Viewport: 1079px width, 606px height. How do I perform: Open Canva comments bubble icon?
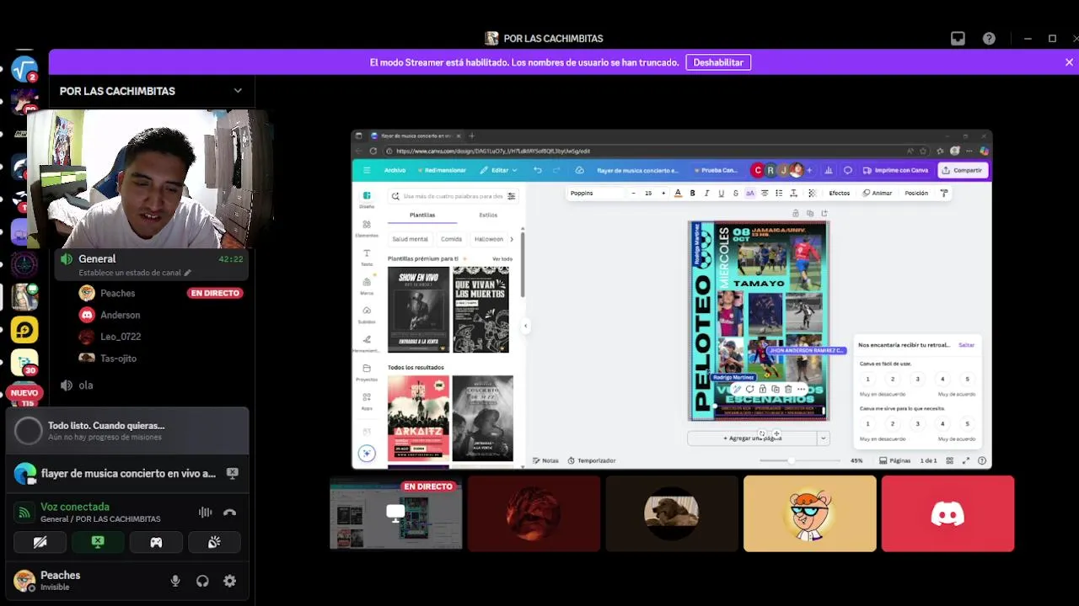click(848, 170)
